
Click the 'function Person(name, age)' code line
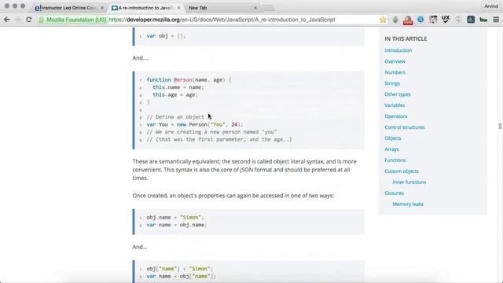(189, 79)
